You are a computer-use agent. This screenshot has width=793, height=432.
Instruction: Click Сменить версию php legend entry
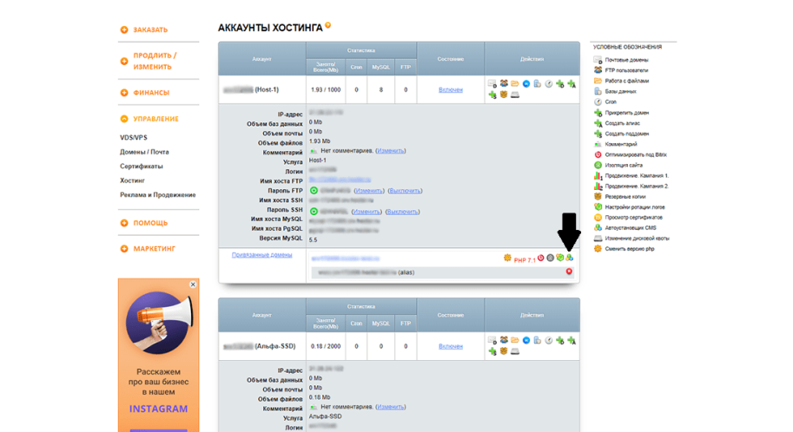pos(624,249)
